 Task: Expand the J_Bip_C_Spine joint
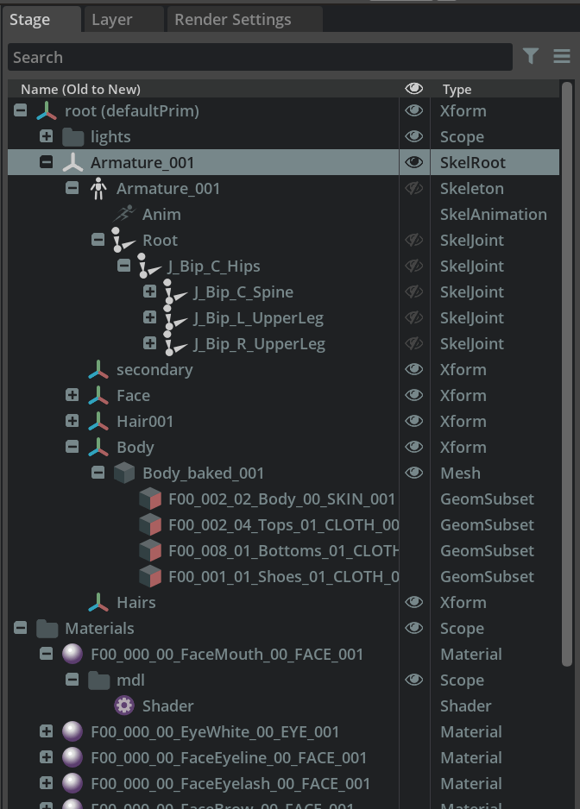149,292
